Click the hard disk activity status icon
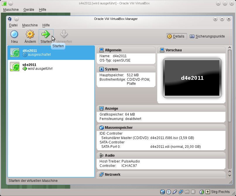 click(x=163, y=192)
